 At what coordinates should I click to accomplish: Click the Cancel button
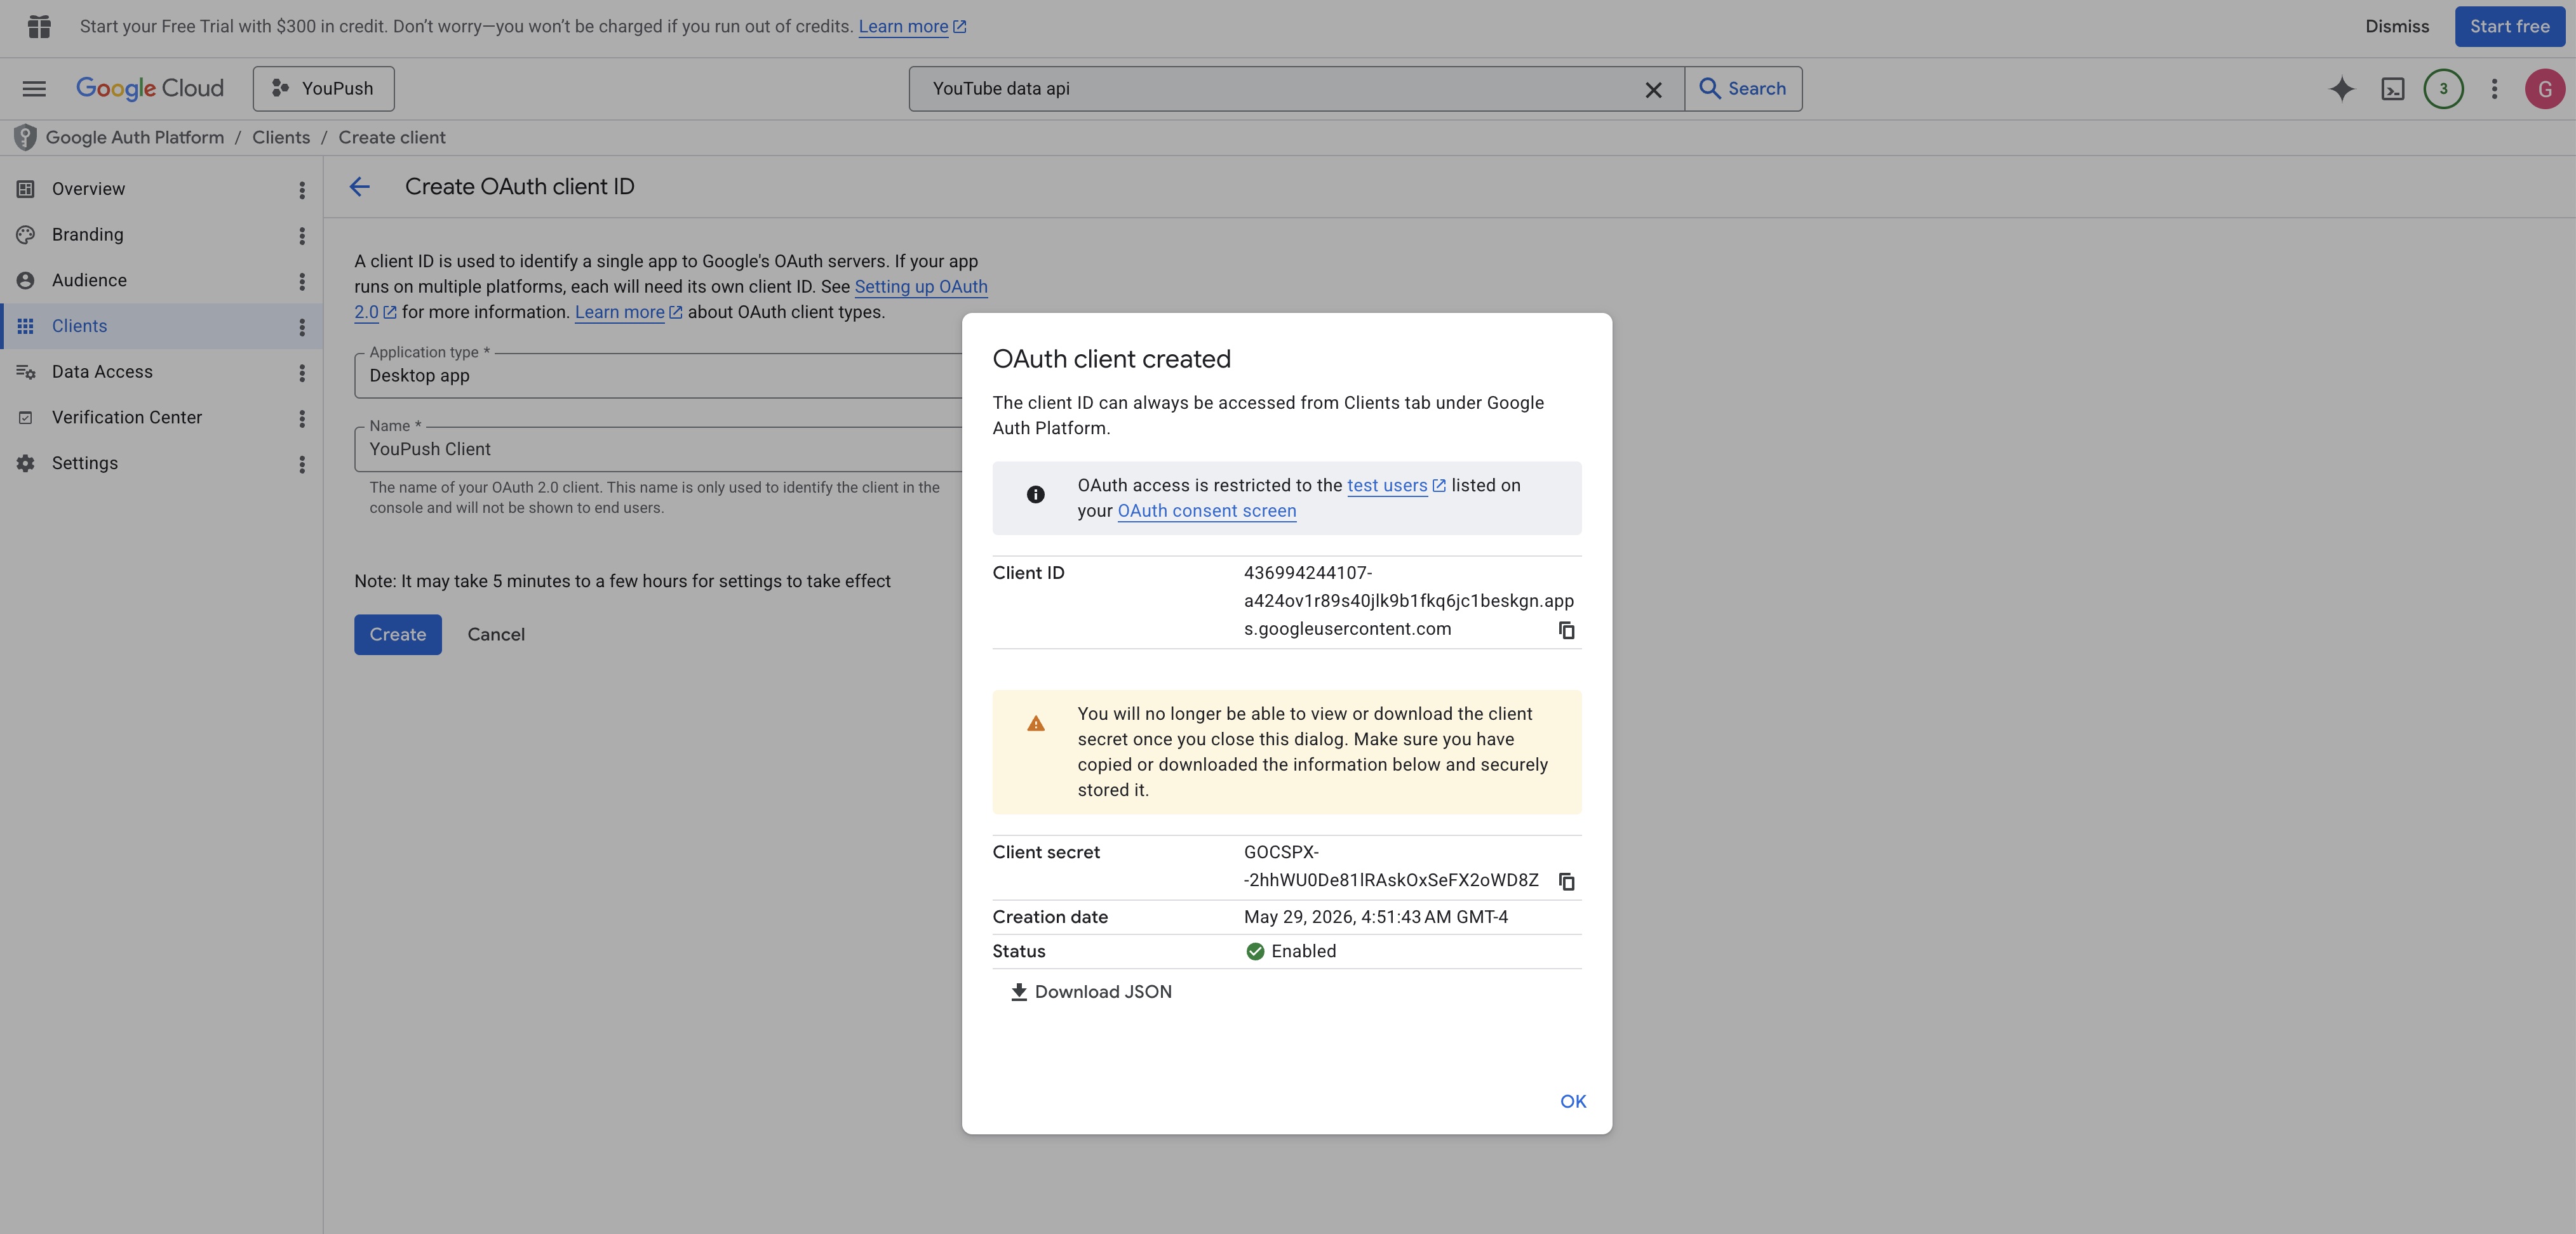tap(496, 635)
